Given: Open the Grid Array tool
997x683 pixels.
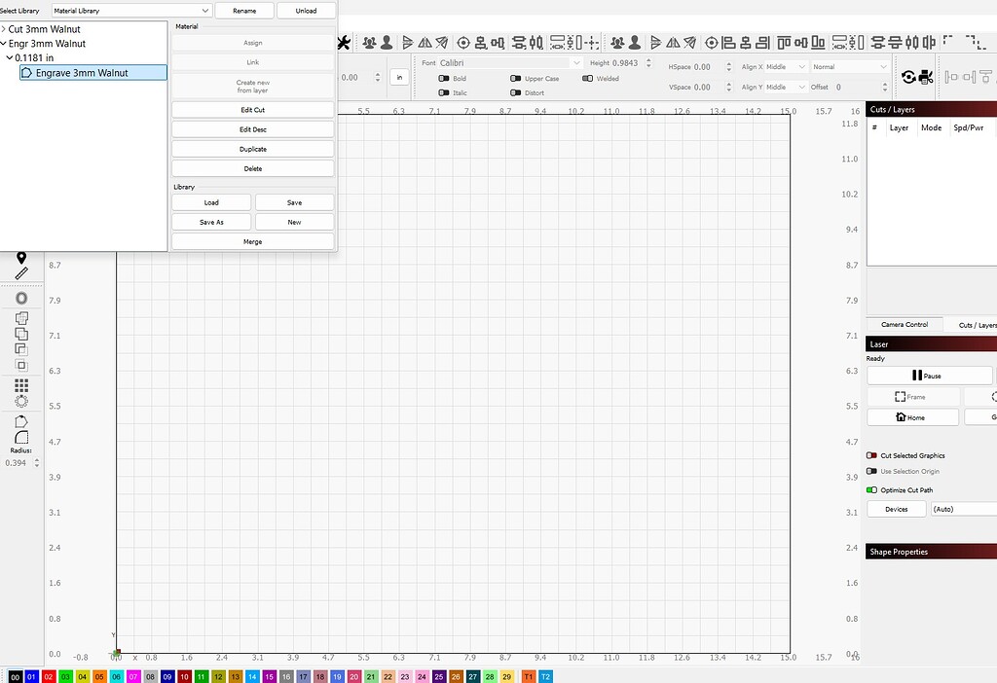Looking at the screenshot, I should (21, 385).
